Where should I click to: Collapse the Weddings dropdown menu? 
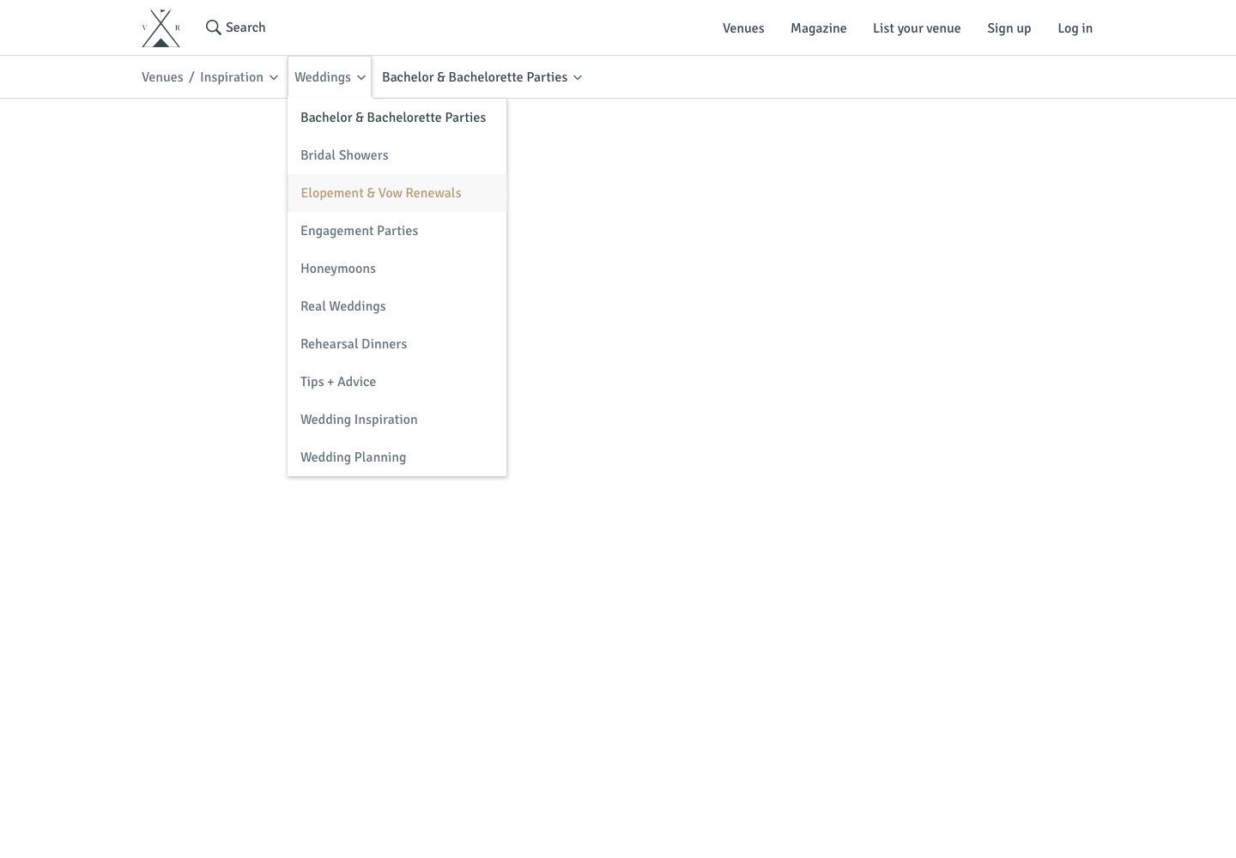330,77
